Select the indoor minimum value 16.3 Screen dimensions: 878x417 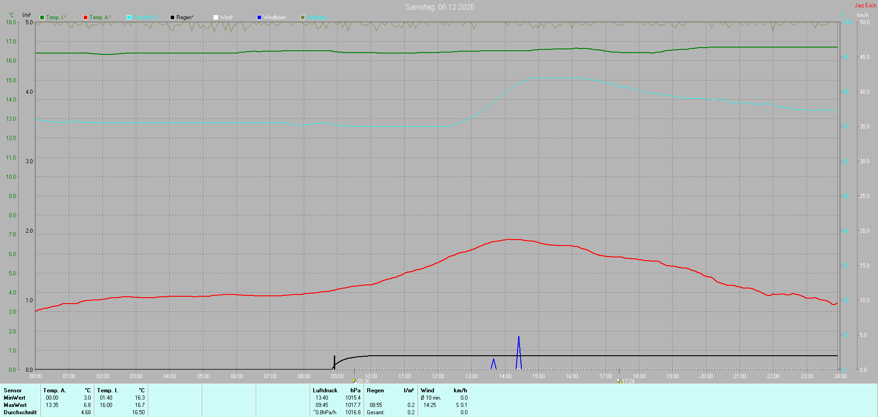(140, 398)
